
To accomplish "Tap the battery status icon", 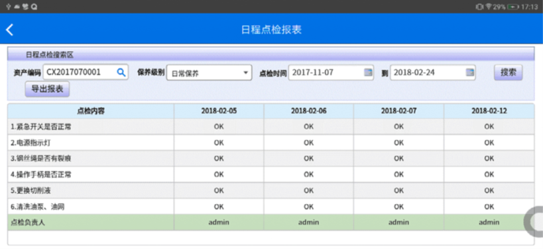I will [x=513, y=7].
